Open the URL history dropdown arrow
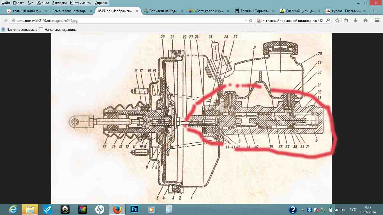383x215 pixels. tap(246, 20)
